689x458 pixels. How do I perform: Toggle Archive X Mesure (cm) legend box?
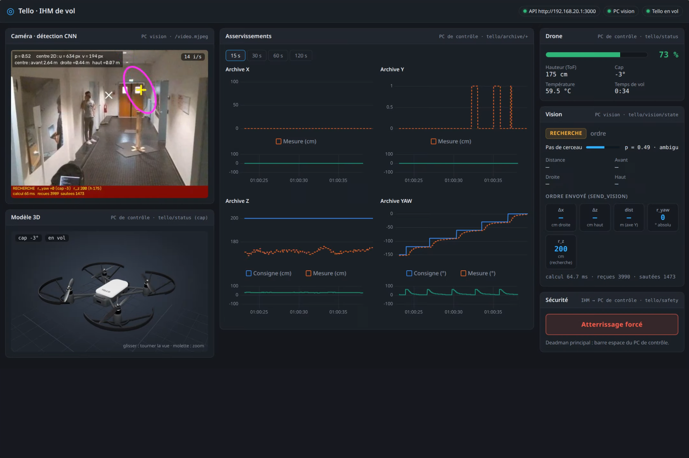[x=279, y=141]
